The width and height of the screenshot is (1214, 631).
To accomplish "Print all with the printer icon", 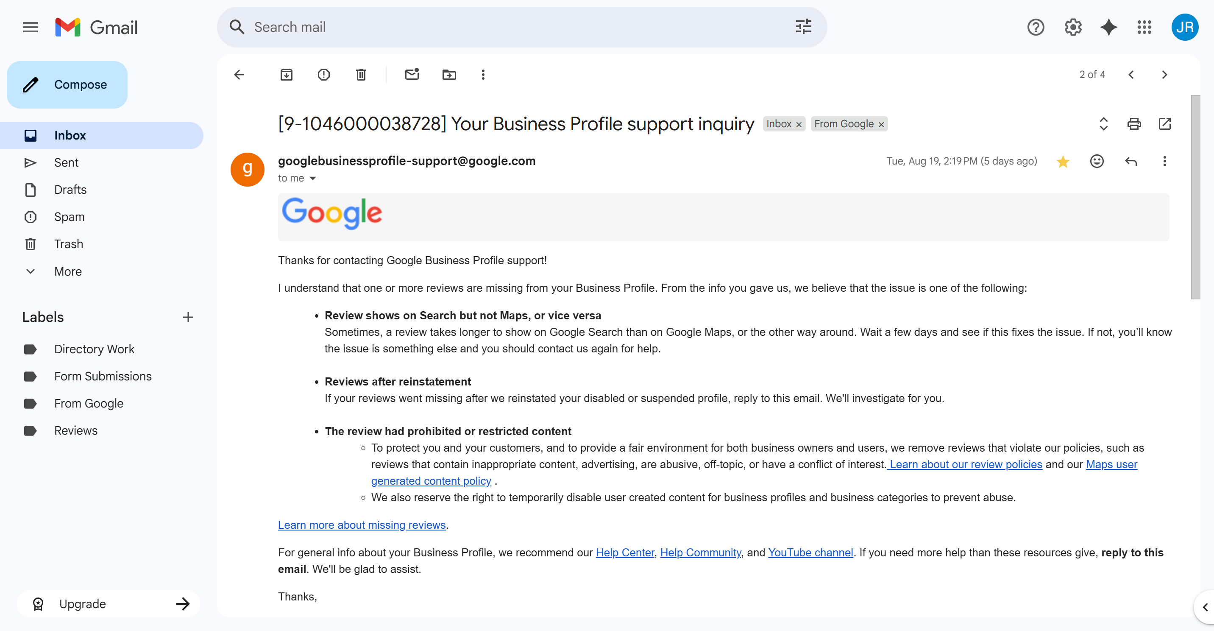I will click(1134, 124).
